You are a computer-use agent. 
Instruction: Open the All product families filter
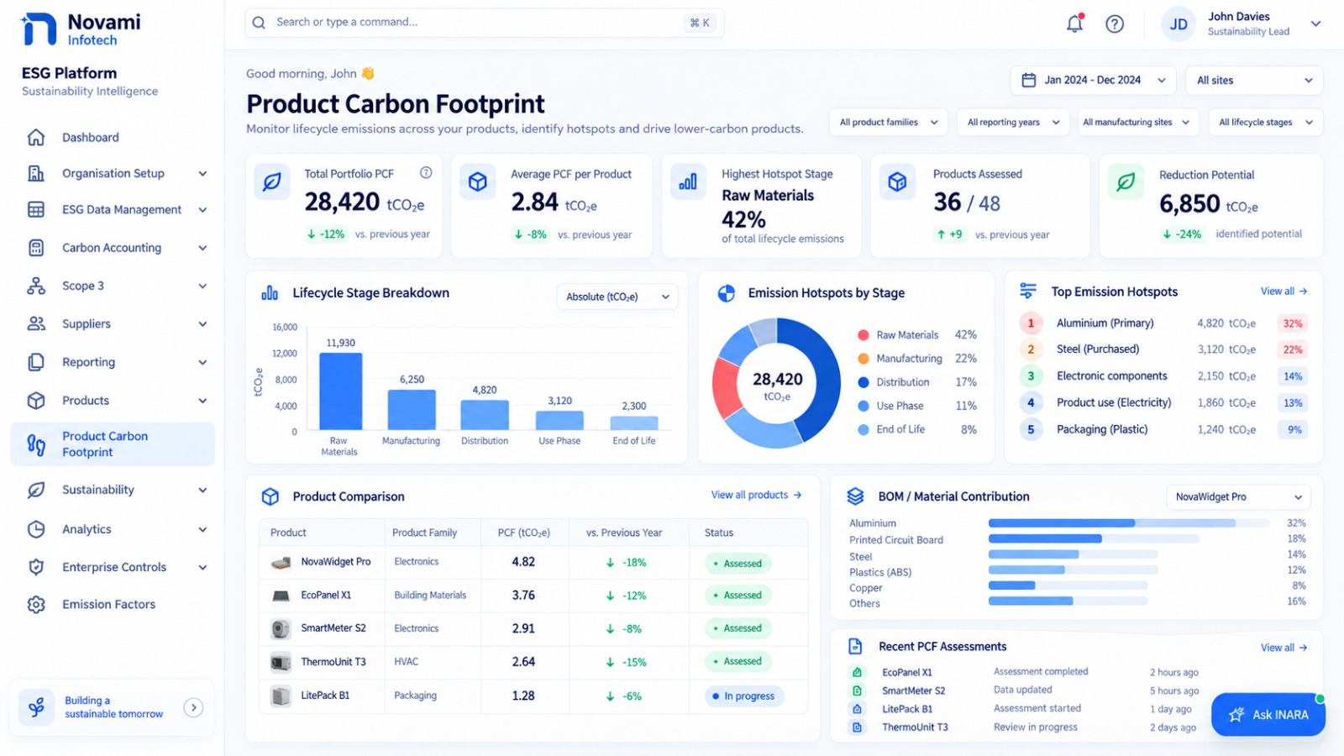889,122
